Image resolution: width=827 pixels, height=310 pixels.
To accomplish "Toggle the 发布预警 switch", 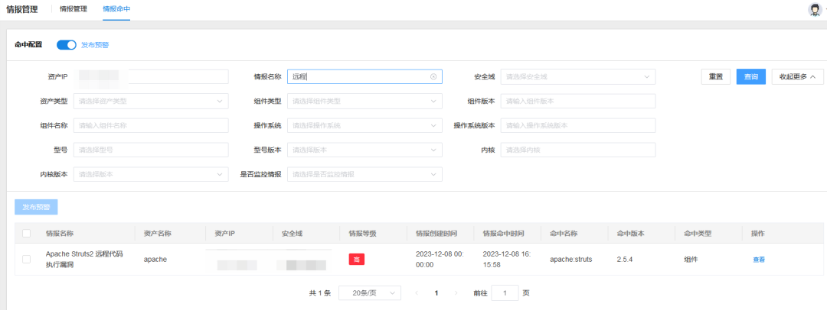I will [x=67, y=45].
